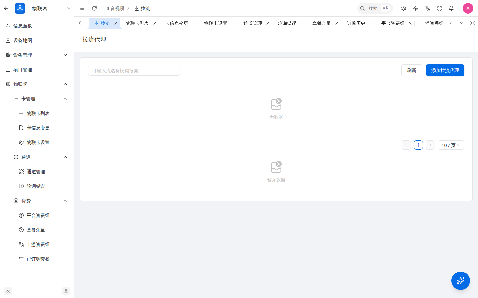The image size is (478, 298).
Task: Collapse the 通道 submenu
Action: (x=37, y=157)
